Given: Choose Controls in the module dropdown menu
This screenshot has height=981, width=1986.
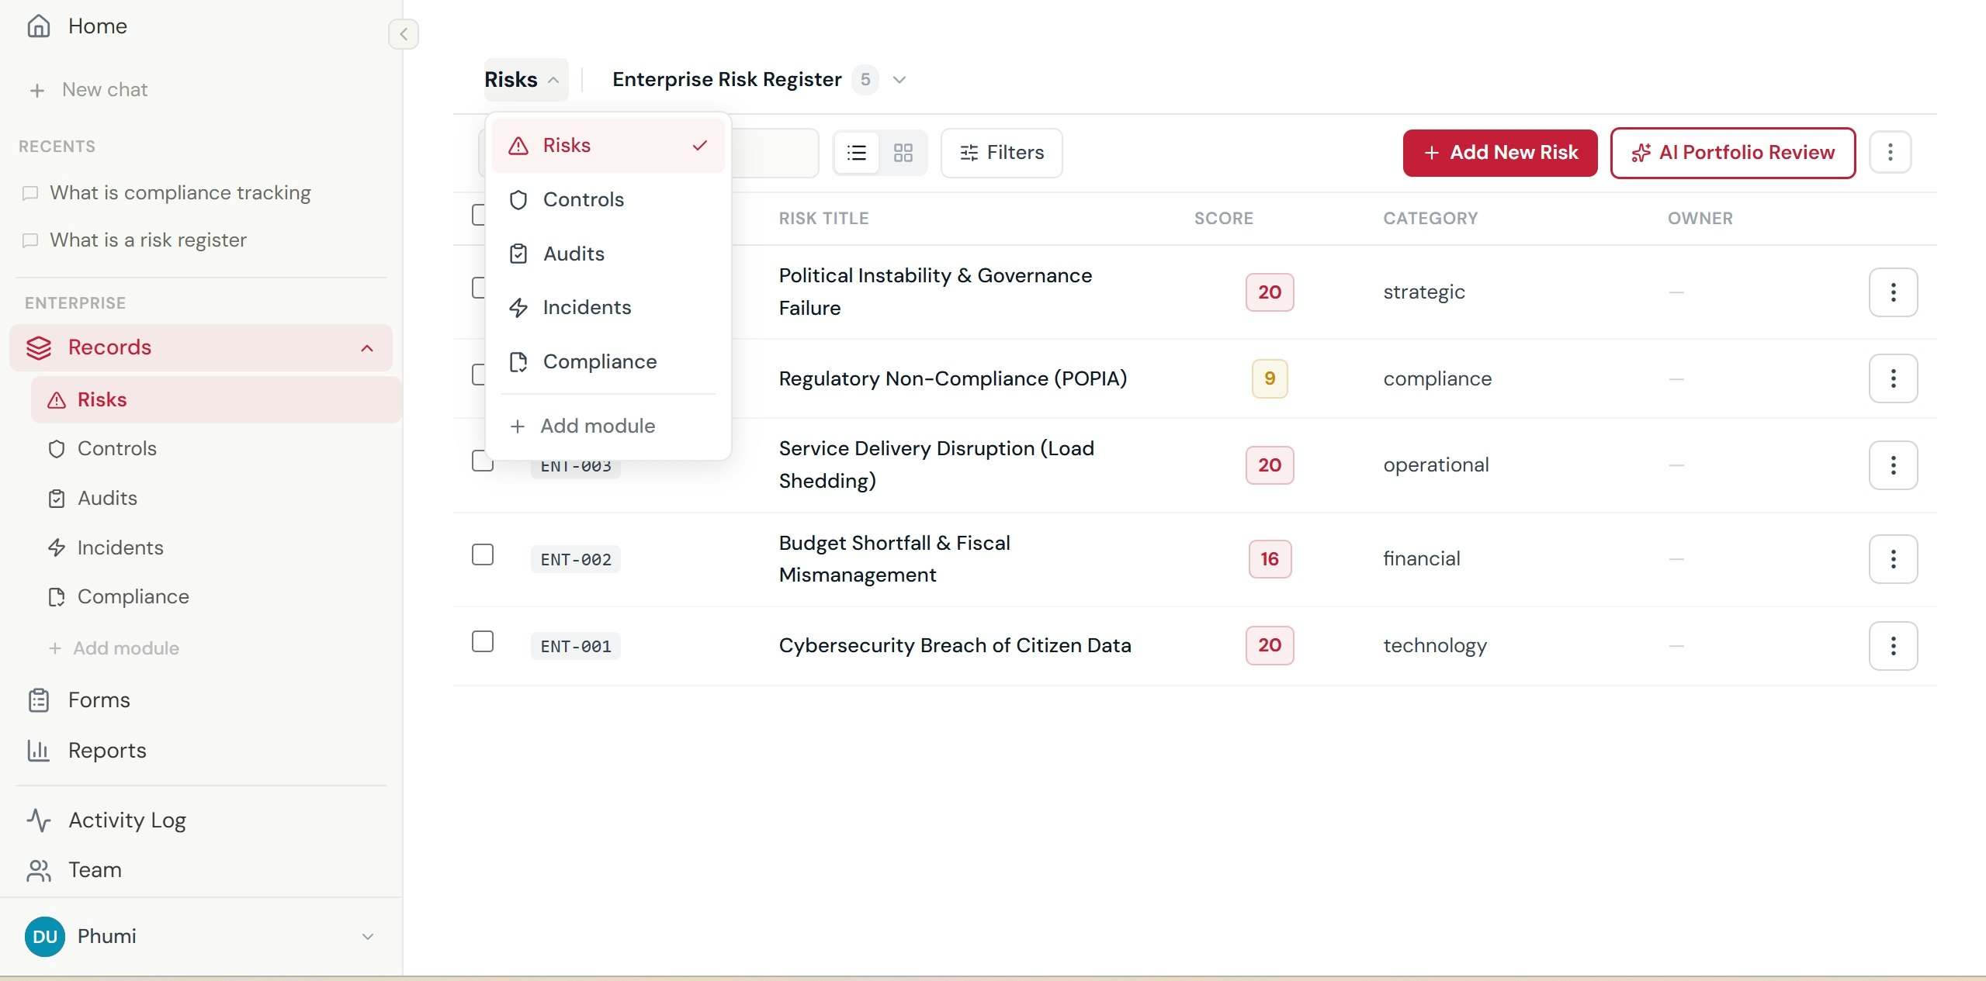Looking at the screenshot, I should point(583,200).
